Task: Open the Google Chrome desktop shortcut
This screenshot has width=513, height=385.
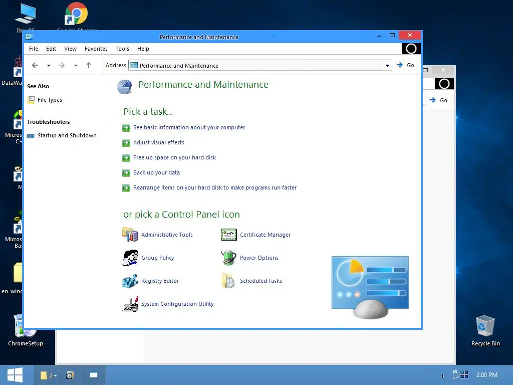Action: coord(76,14)
